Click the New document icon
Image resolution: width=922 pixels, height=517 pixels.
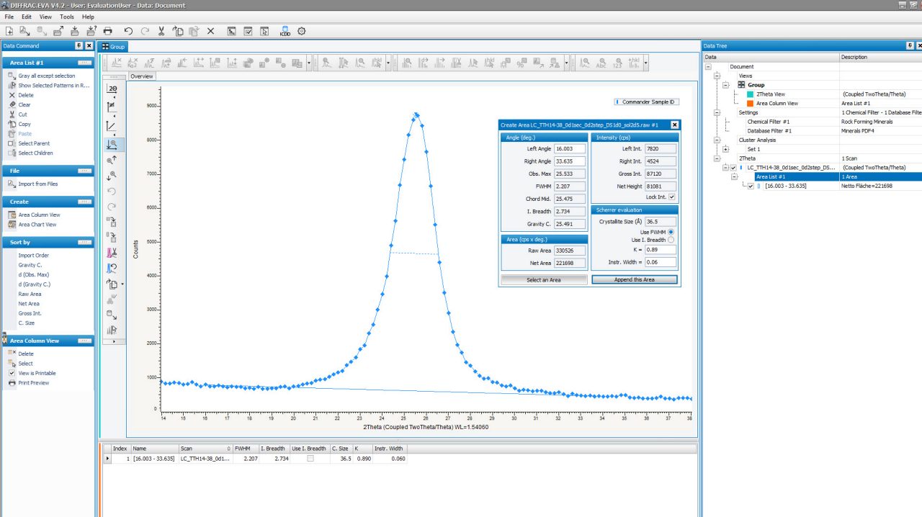pos(9,31)
